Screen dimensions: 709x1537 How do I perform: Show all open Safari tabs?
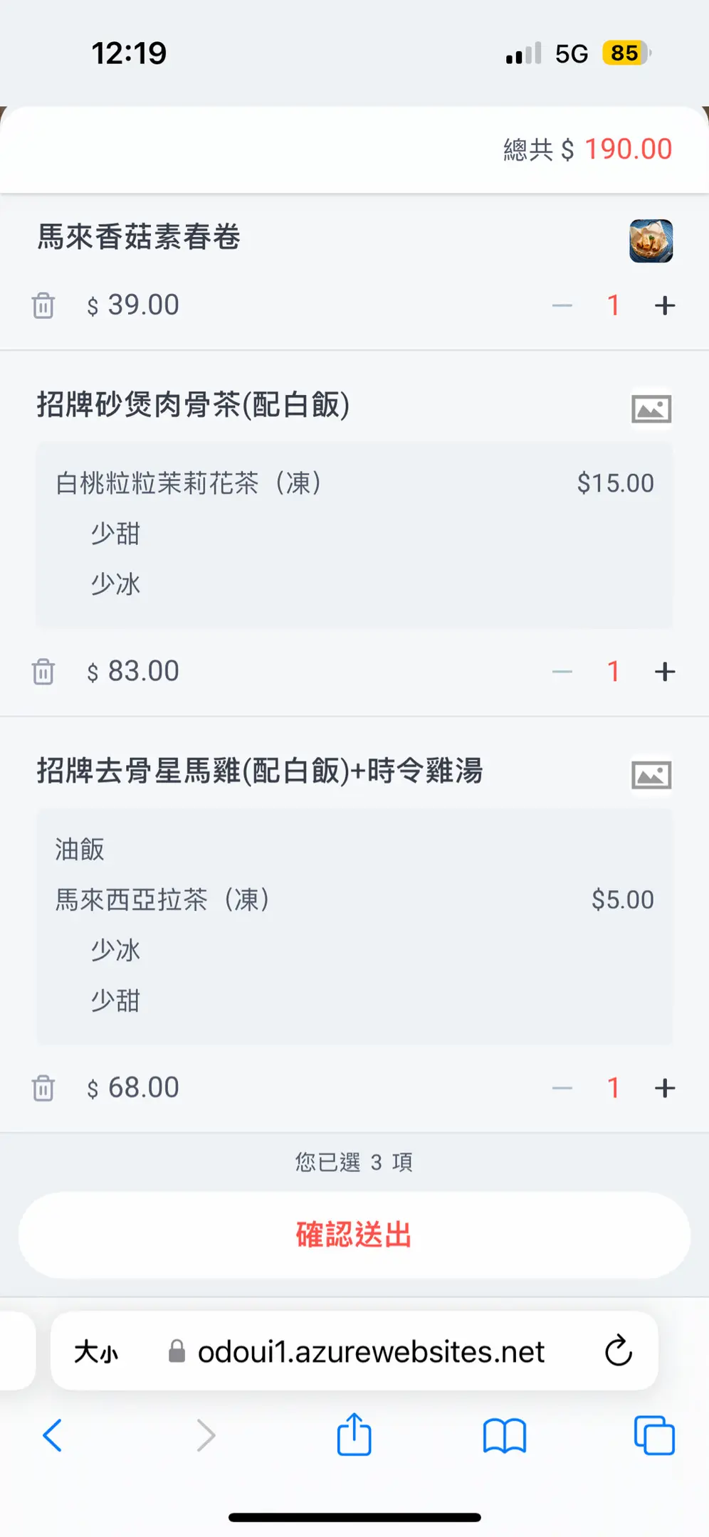click(653, 1435)
